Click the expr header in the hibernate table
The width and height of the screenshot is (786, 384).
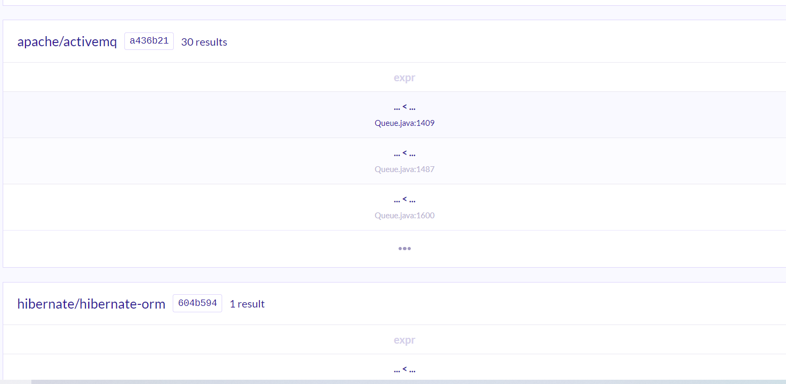(404, 340)
